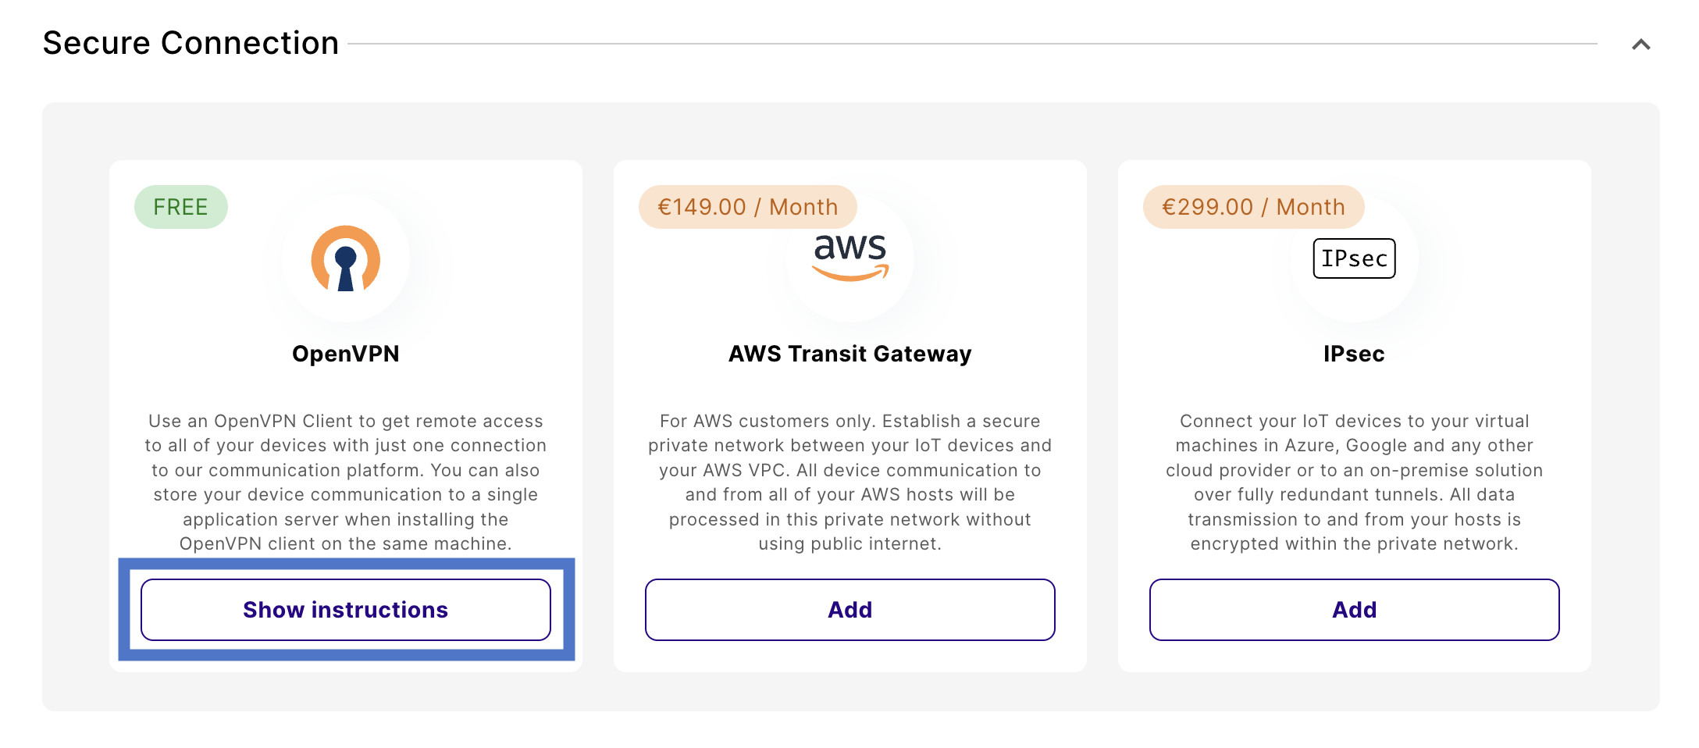Screen dimensions: 1699x748
Task: Click the €299.00 / Month badge
Action: pos(1252,207)
